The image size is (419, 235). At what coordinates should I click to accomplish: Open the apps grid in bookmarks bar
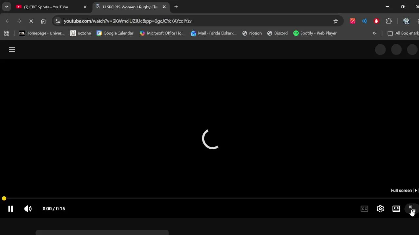click(x=7, y=33)
